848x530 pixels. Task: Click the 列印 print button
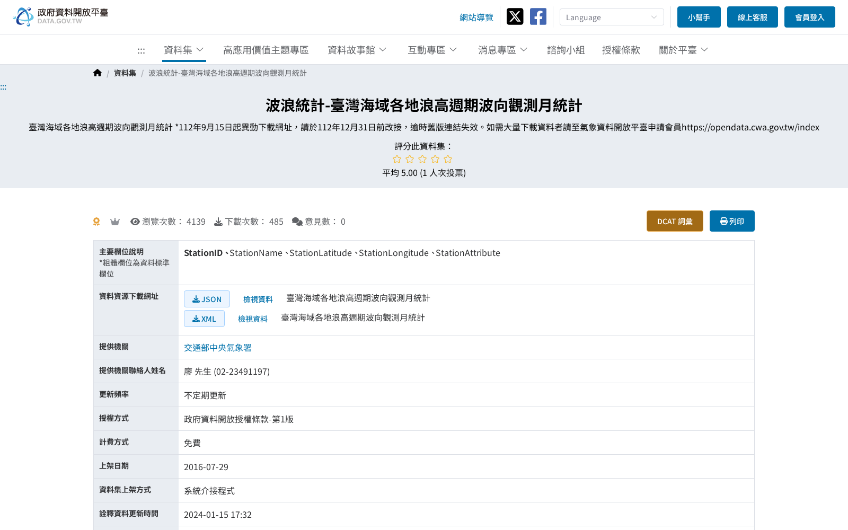(x=732, y=221)
